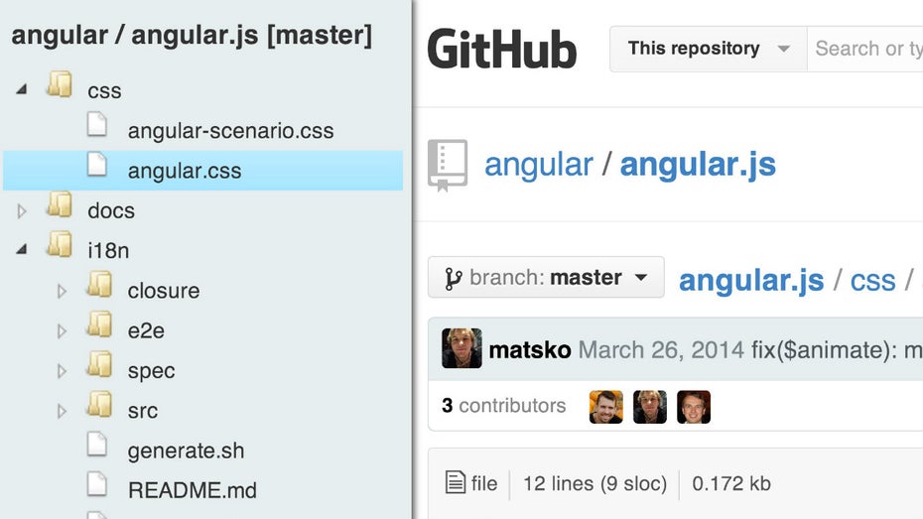Expand the closure folder arrow

[x=62, y=291]
